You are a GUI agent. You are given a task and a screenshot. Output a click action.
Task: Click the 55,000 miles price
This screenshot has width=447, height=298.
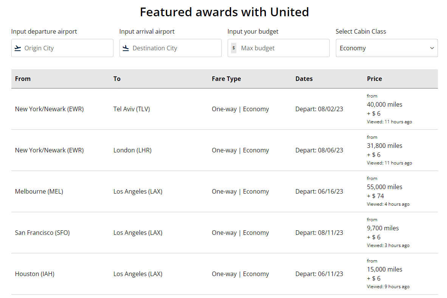pos(384,187)
